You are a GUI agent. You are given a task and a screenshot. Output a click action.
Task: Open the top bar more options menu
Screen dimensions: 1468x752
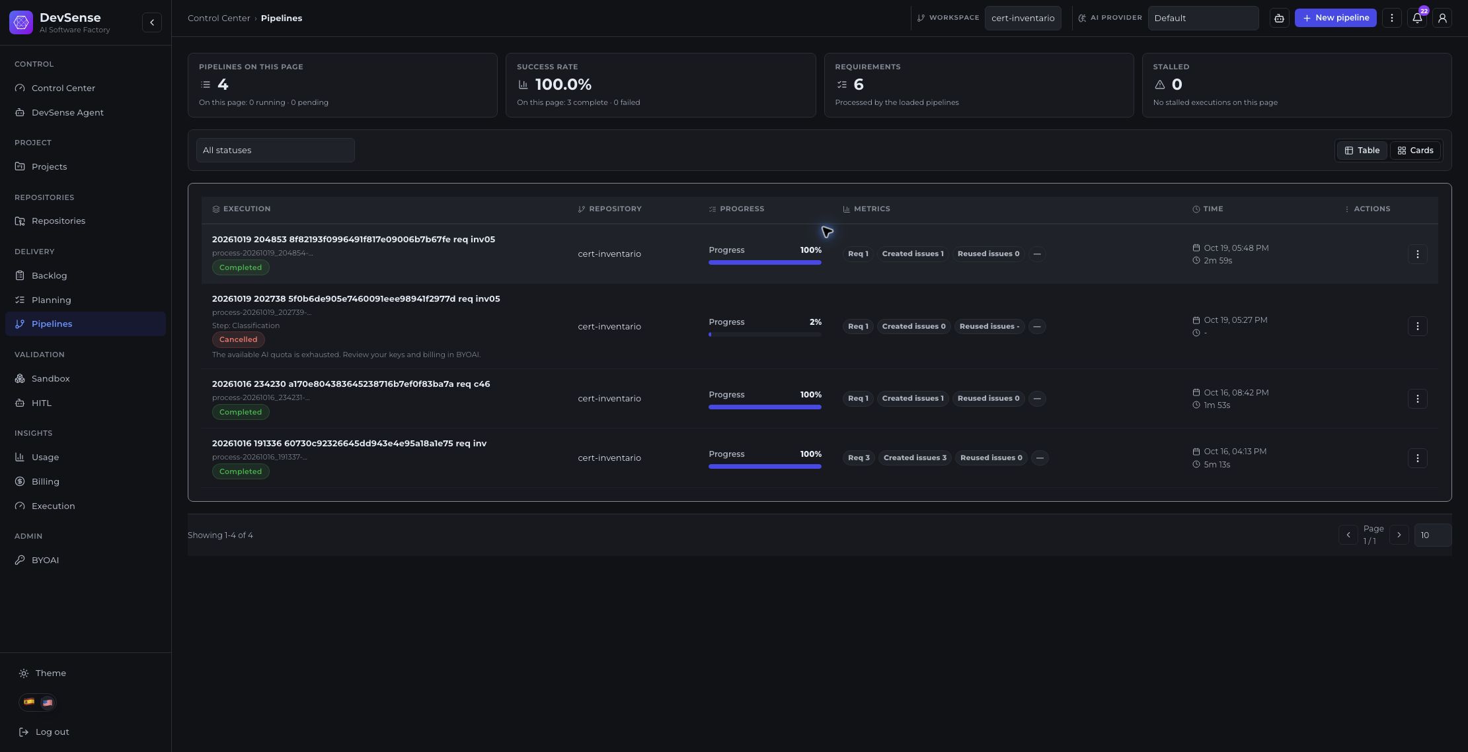(1392, 18)
